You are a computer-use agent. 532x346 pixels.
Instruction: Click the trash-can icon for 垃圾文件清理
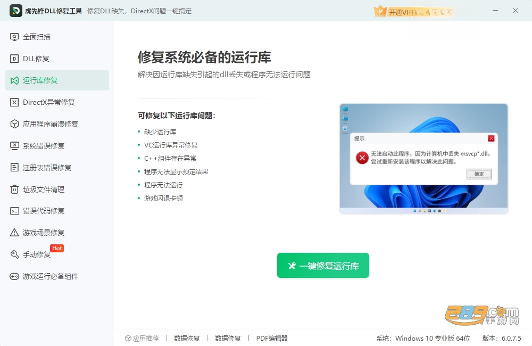14,189
